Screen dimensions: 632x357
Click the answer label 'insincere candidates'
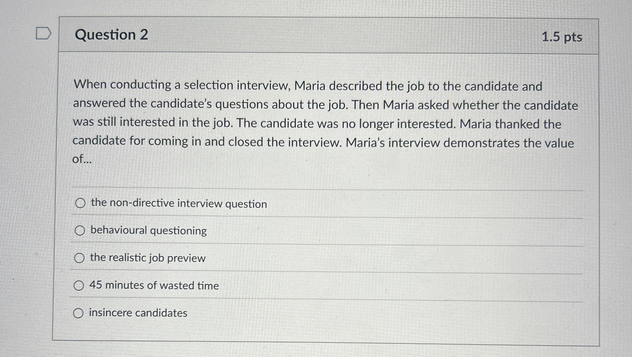(137, 313)
